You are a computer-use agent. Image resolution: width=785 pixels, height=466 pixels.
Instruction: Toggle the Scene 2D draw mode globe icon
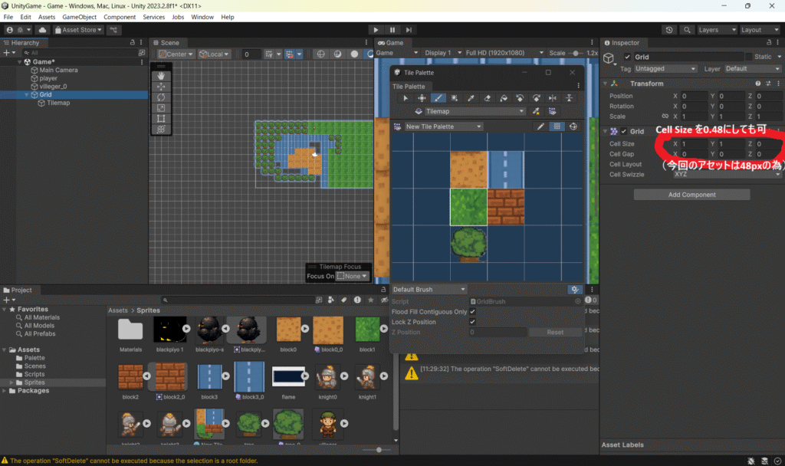[x=321, y=54]
